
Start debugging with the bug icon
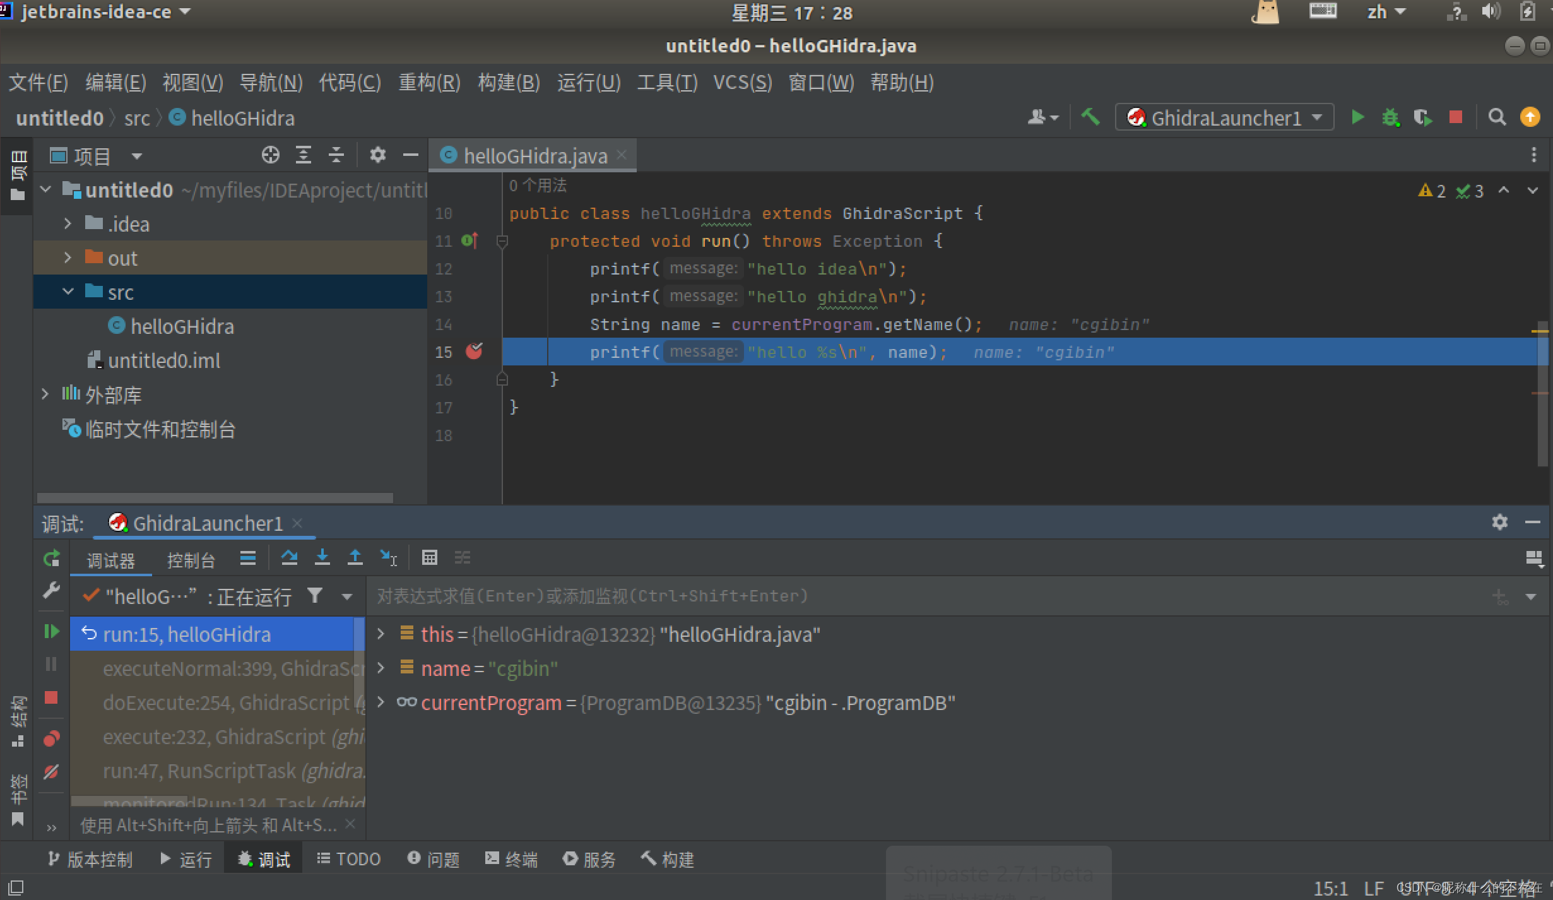tap(1391, 117)
